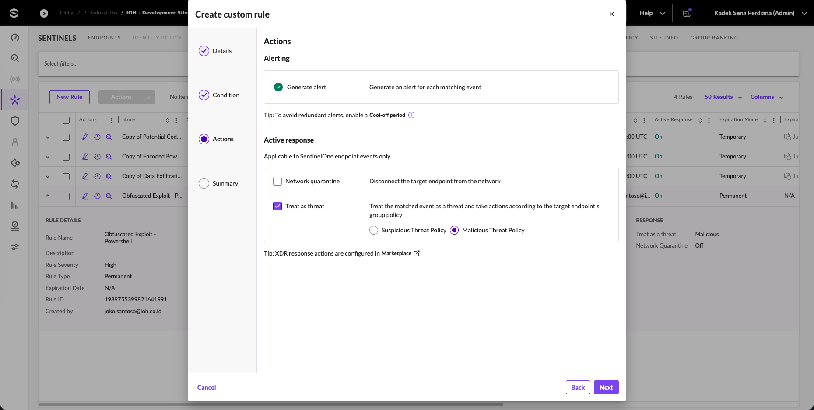Open the 50 Results dropdown
Screen dimensions: 814x410
723,97
